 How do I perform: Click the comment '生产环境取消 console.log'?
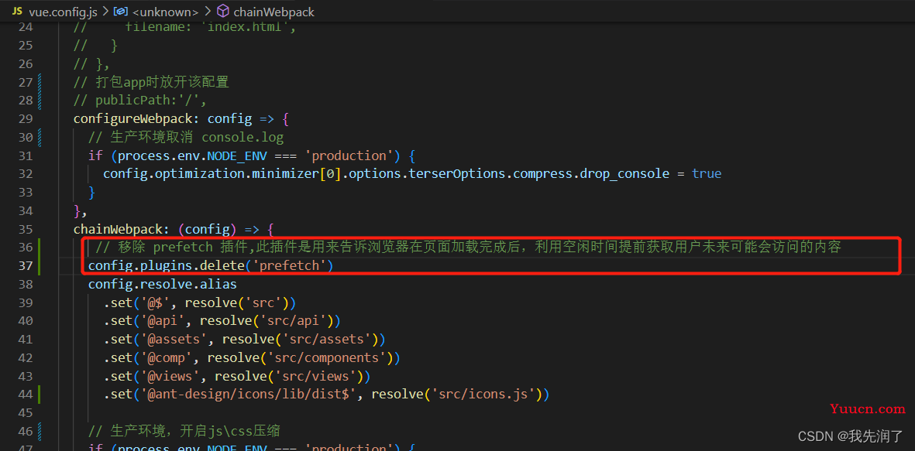coord(186,138)
